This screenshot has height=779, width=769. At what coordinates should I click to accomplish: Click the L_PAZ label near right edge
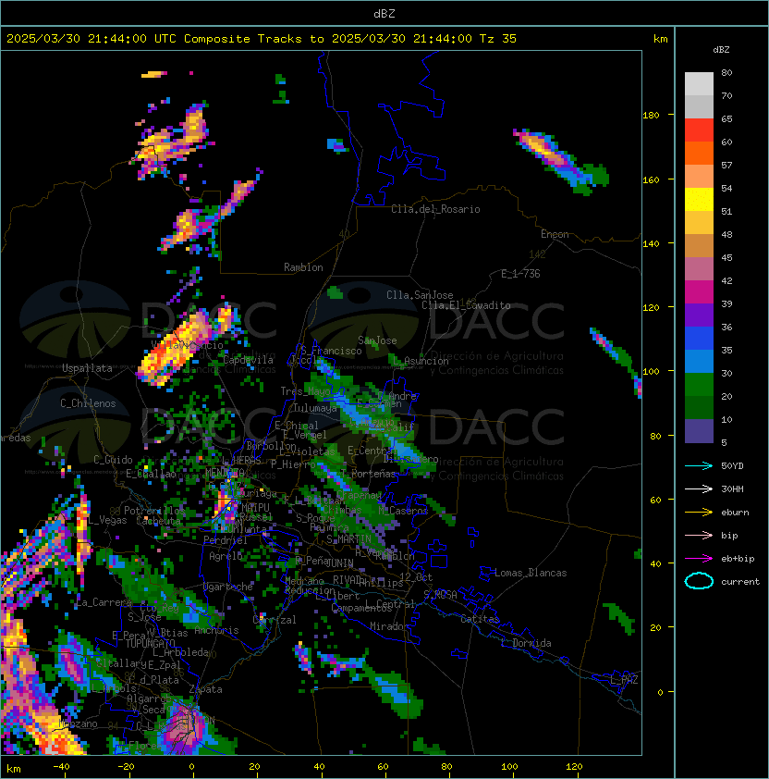click(x=624, y=680)
